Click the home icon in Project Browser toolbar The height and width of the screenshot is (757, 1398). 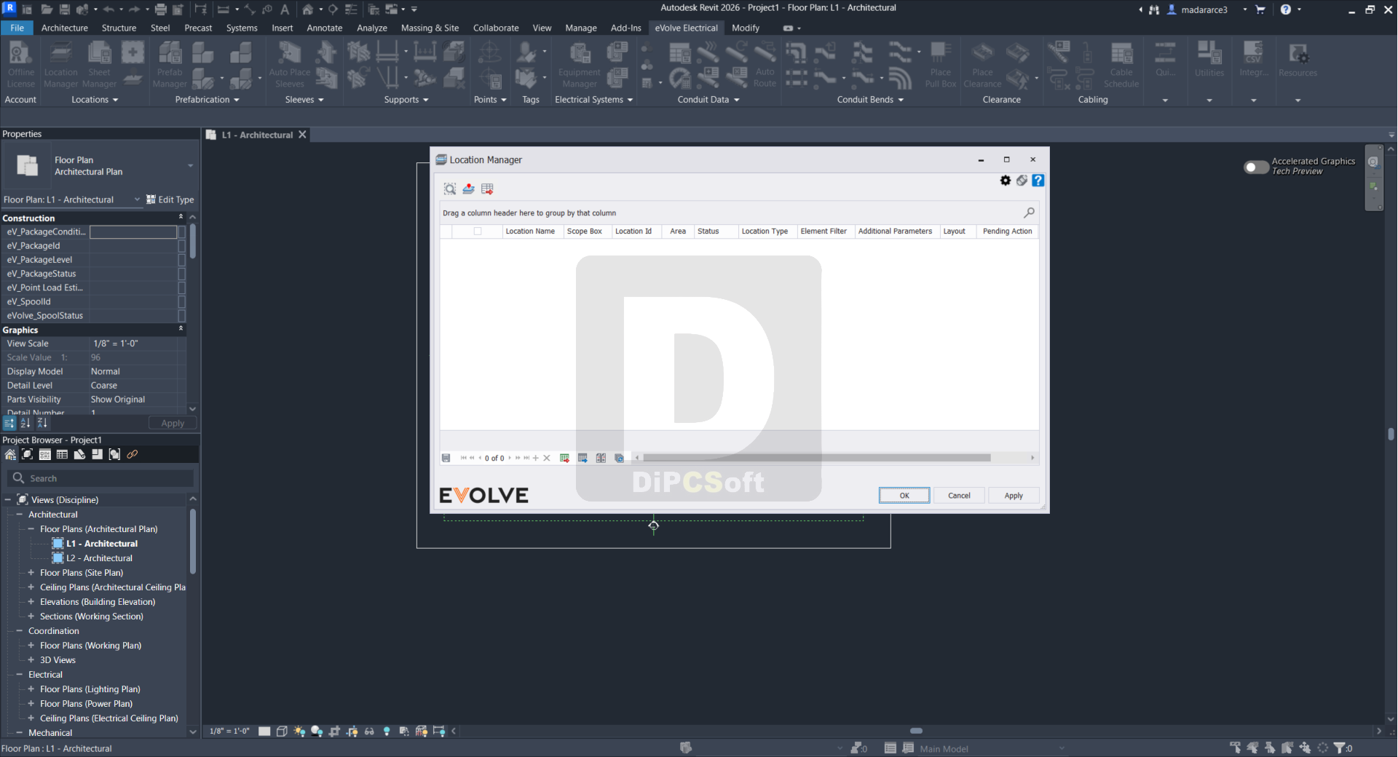click(x=10, y=454)
